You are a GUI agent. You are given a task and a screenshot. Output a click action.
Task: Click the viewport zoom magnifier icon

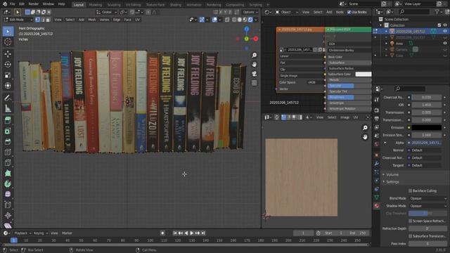255,55
